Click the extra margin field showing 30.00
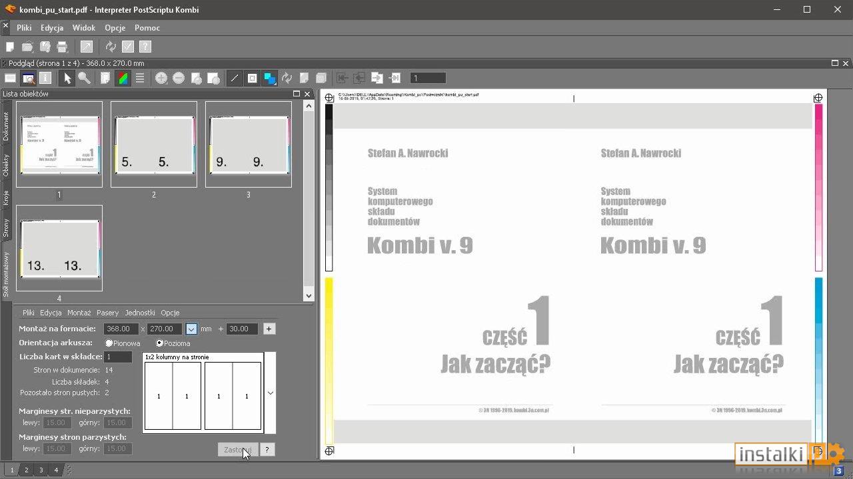This screenshot has width=853, height=479. (243, 329)
